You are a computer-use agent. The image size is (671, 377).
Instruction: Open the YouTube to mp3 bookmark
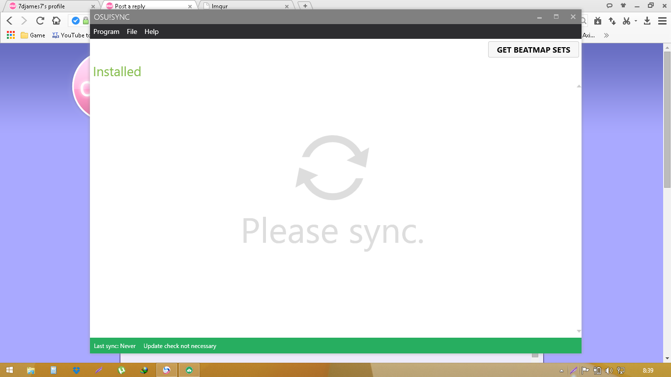click(71, 35)
